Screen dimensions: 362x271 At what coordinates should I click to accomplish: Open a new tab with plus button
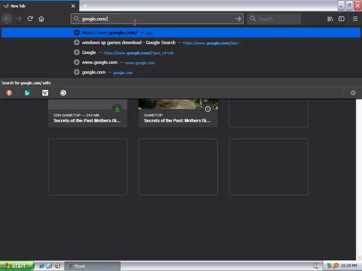tap(85, 6)
